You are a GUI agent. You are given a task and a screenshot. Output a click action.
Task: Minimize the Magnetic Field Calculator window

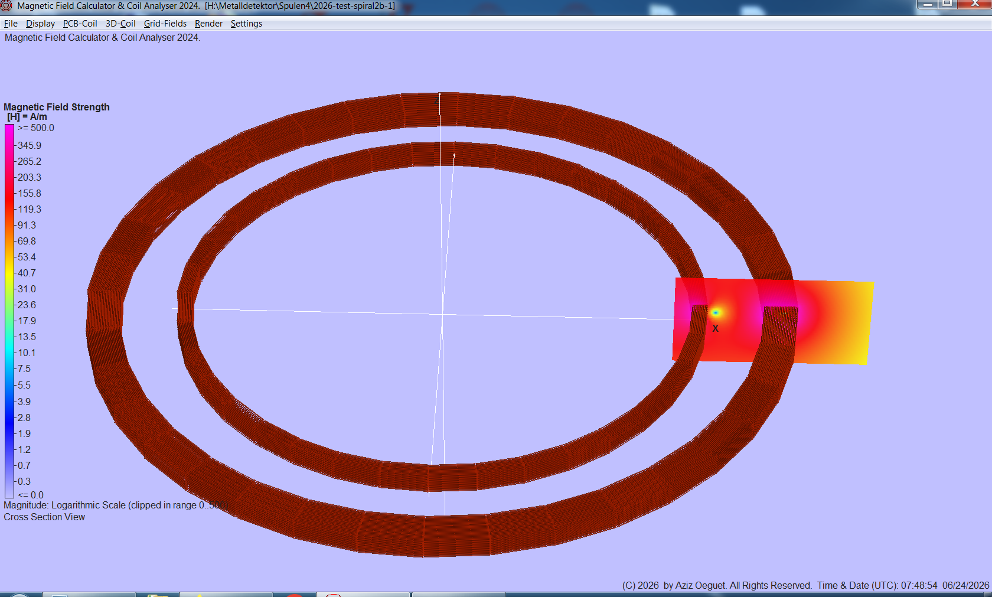click(x=928, y=4)
